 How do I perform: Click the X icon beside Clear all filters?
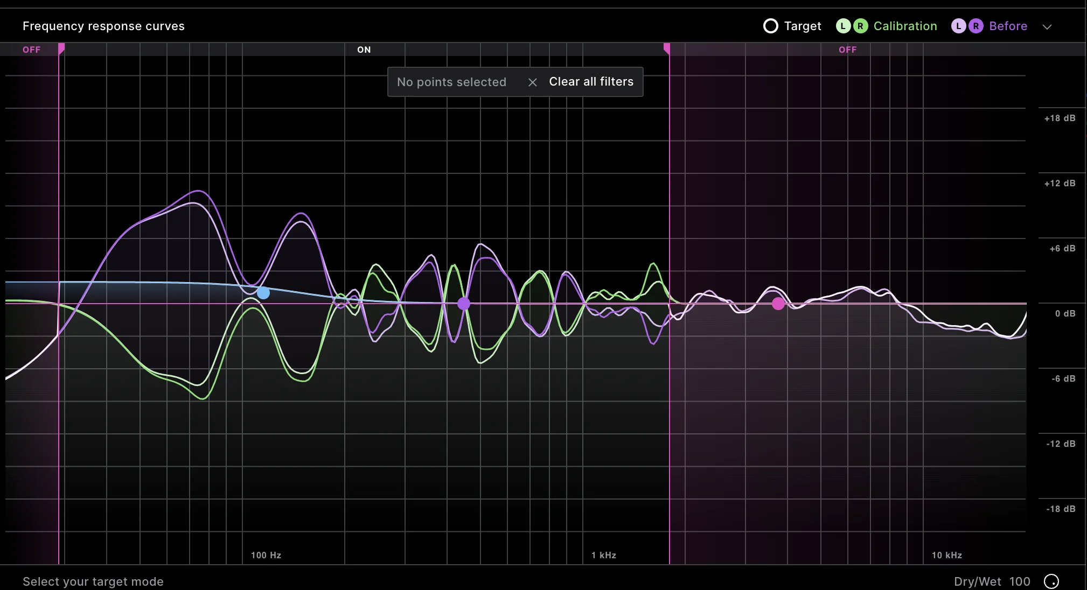533,82
